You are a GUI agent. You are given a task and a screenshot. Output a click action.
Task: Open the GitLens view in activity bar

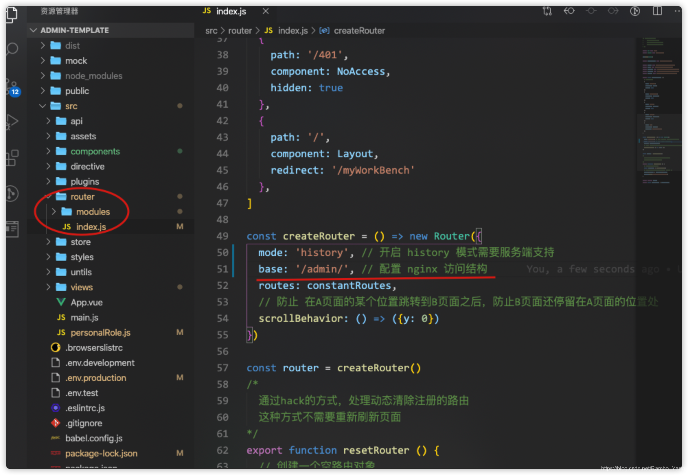(12, 194)
